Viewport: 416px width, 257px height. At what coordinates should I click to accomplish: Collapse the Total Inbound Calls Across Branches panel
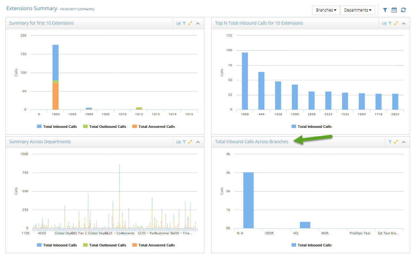[404, 142]
